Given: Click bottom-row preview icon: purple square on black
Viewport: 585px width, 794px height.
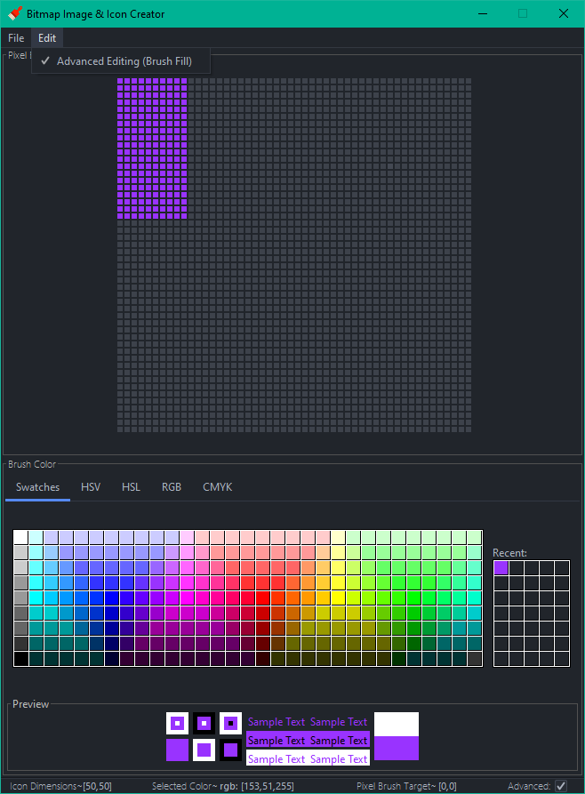Looking at the screenshot, I should (230, 750).
